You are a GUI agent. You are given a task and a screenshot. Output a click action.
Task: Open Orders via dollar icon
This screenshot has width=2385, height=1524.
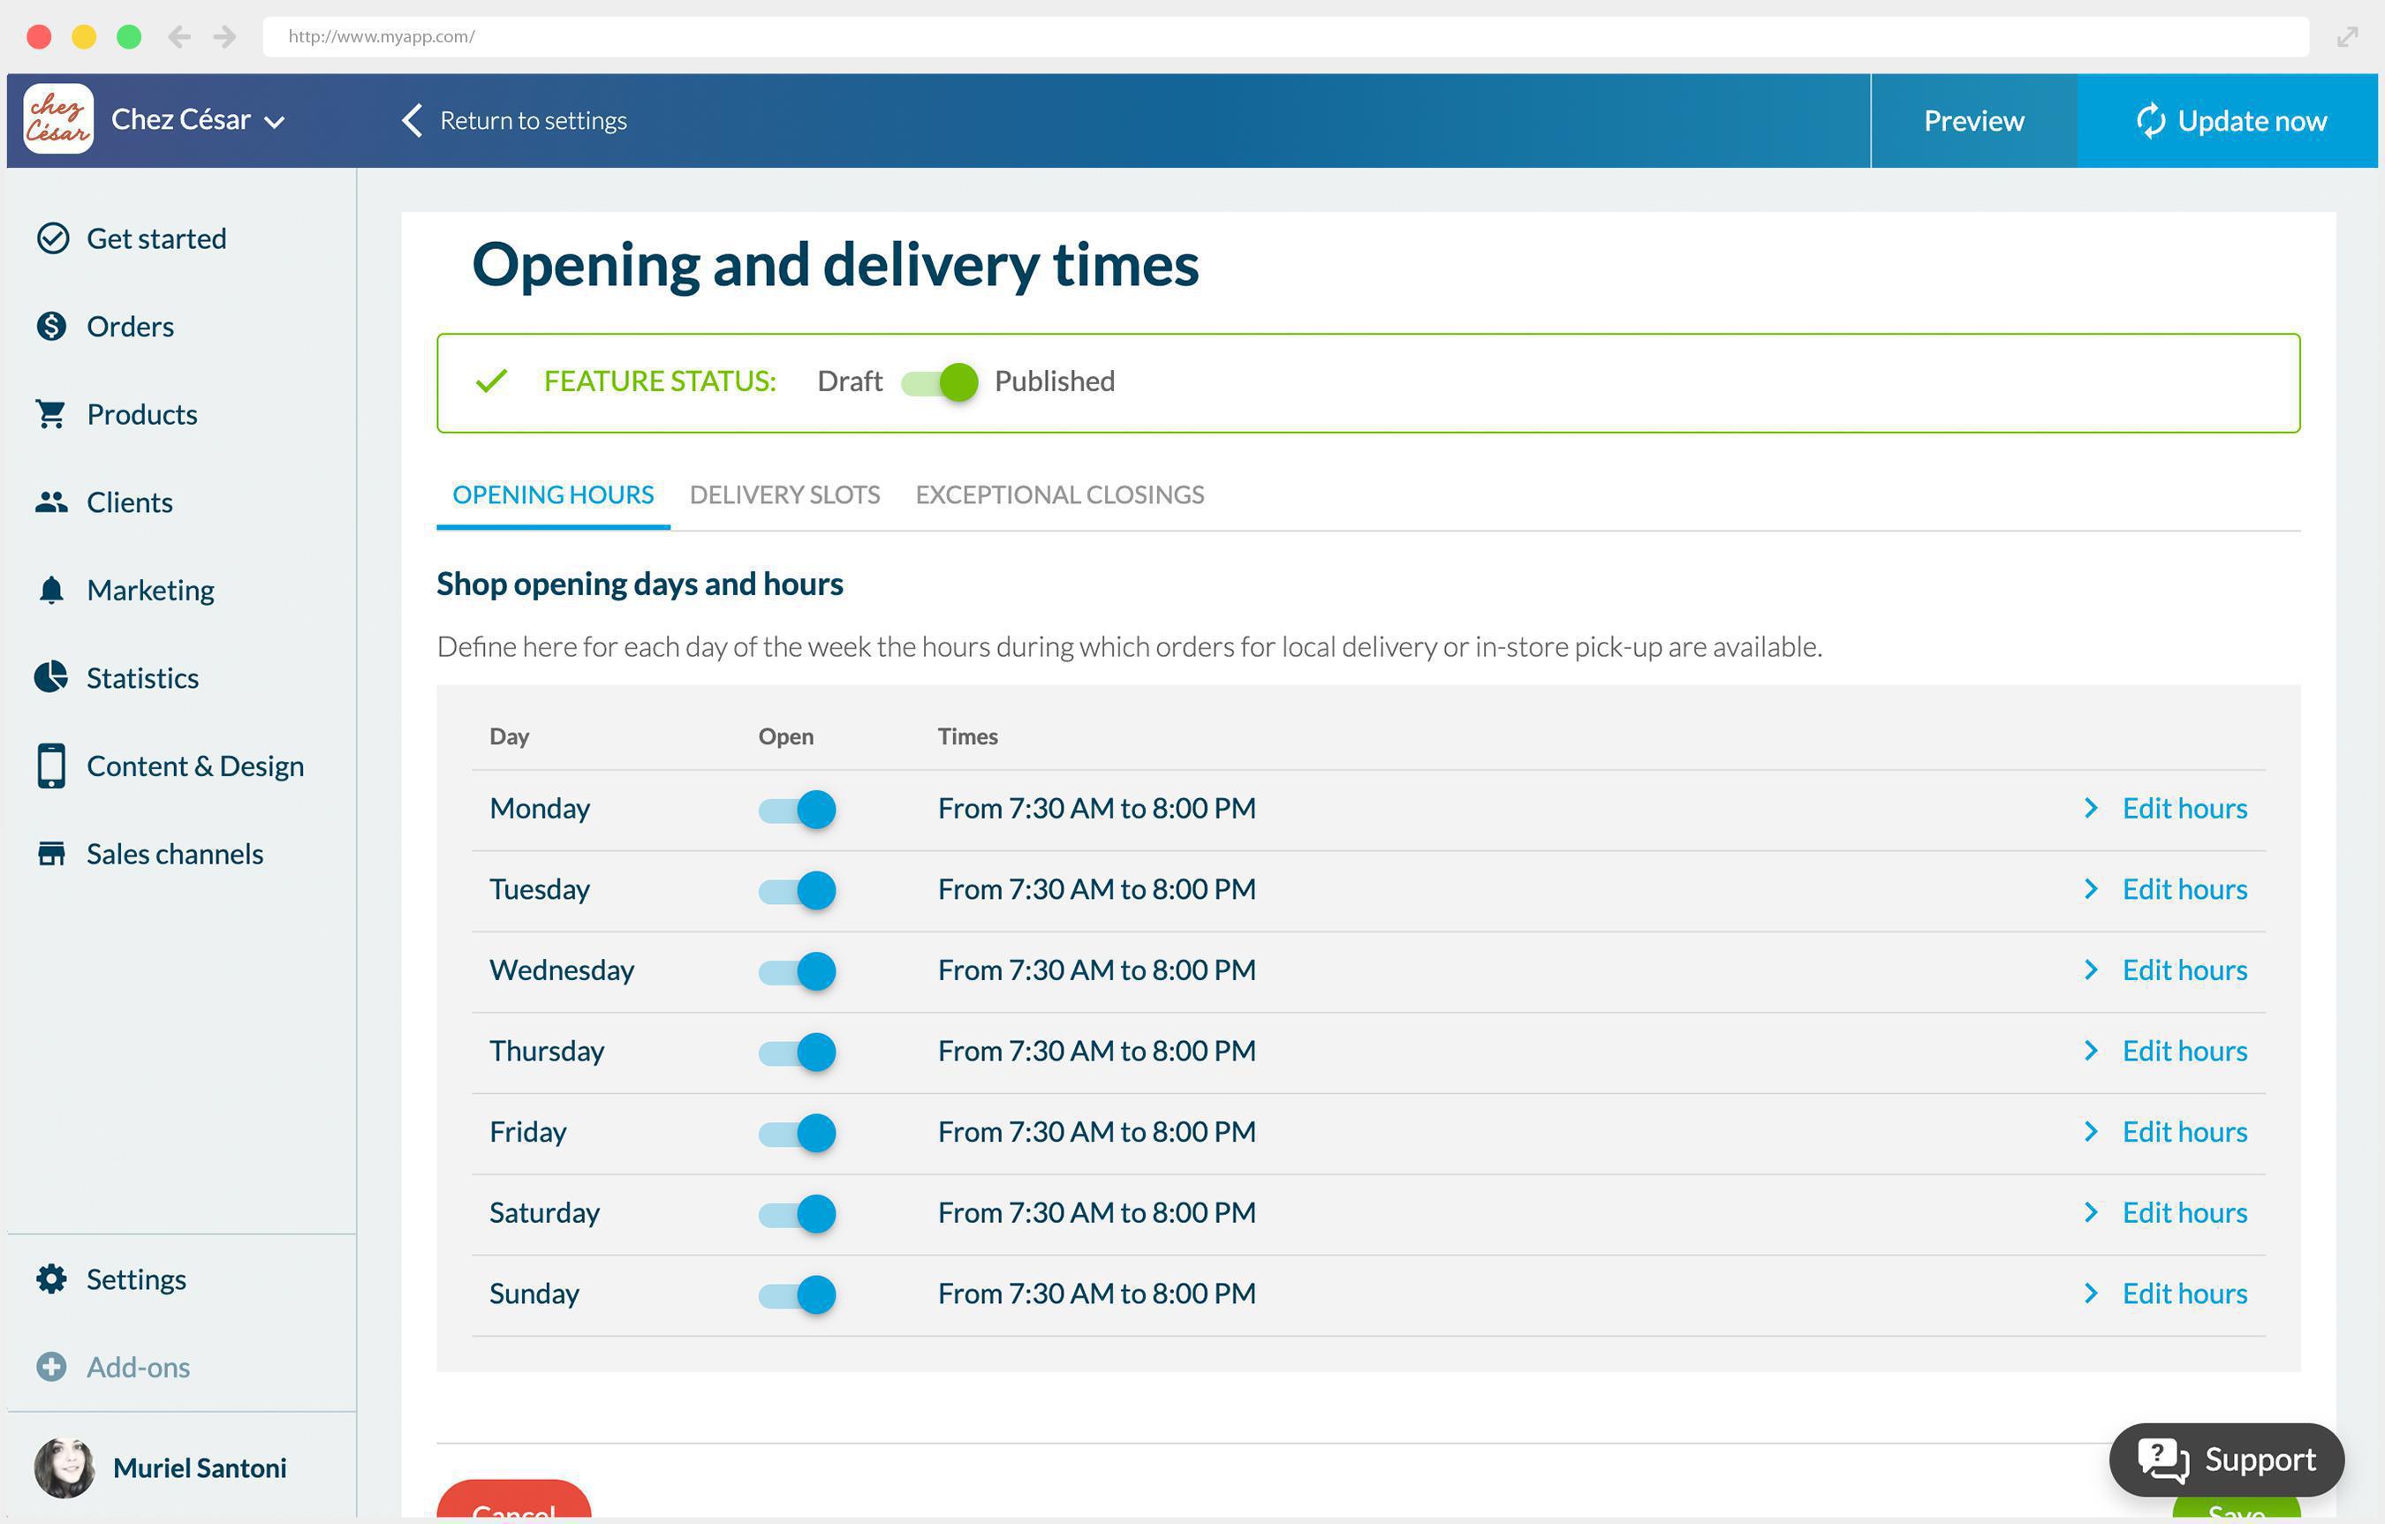pyautogui.click(x=51, y=327)
